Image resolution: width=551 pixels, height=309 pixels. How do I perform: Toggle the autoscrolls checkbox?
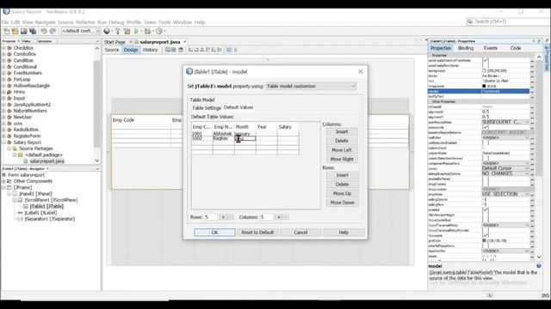(x=486, y=128)
